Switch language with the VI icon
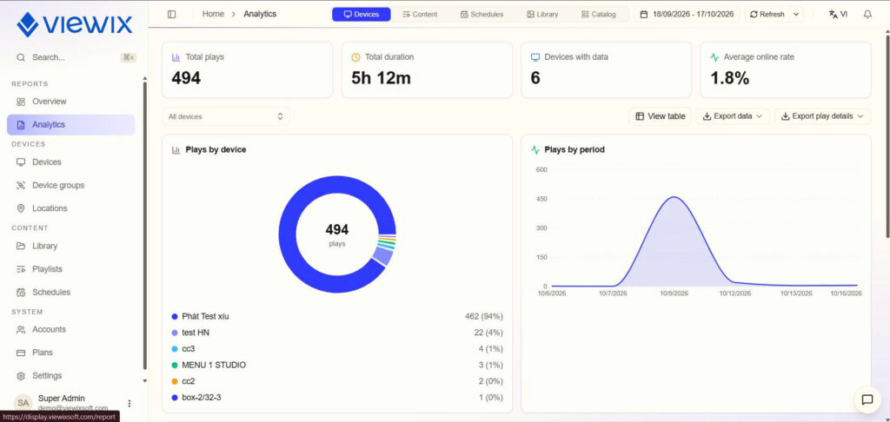This screenshot has height=422, width=890. tap(838, 14)
